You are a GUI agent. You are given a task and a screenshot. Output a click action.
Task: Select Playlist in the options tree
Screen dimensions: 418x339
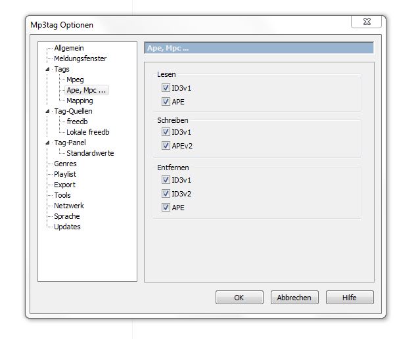tap(65, 174)
